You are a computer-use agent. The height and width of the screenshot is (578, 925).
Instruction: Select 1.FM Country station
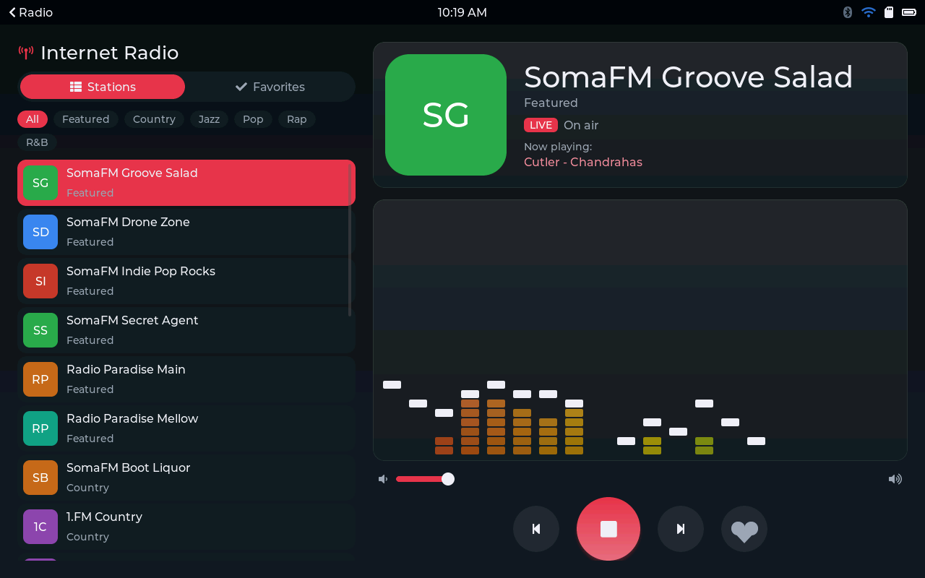pos(186,527)
